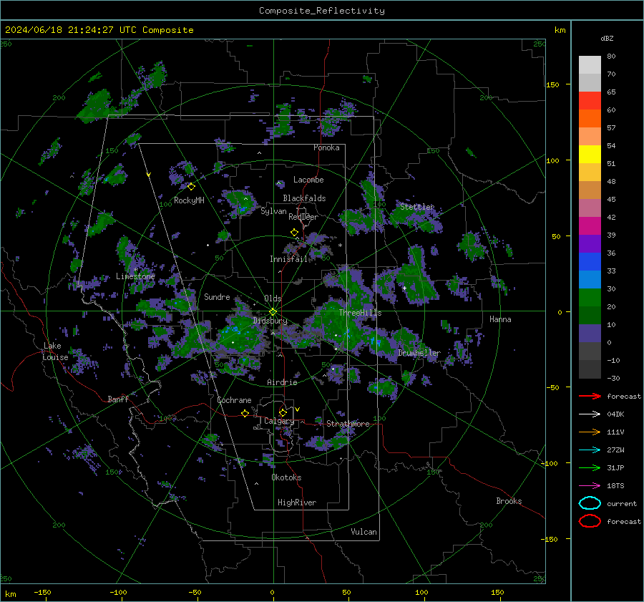Click the ThreeHills town label
The width and height of the screenshot is (644, 602).
coord(360,313)
